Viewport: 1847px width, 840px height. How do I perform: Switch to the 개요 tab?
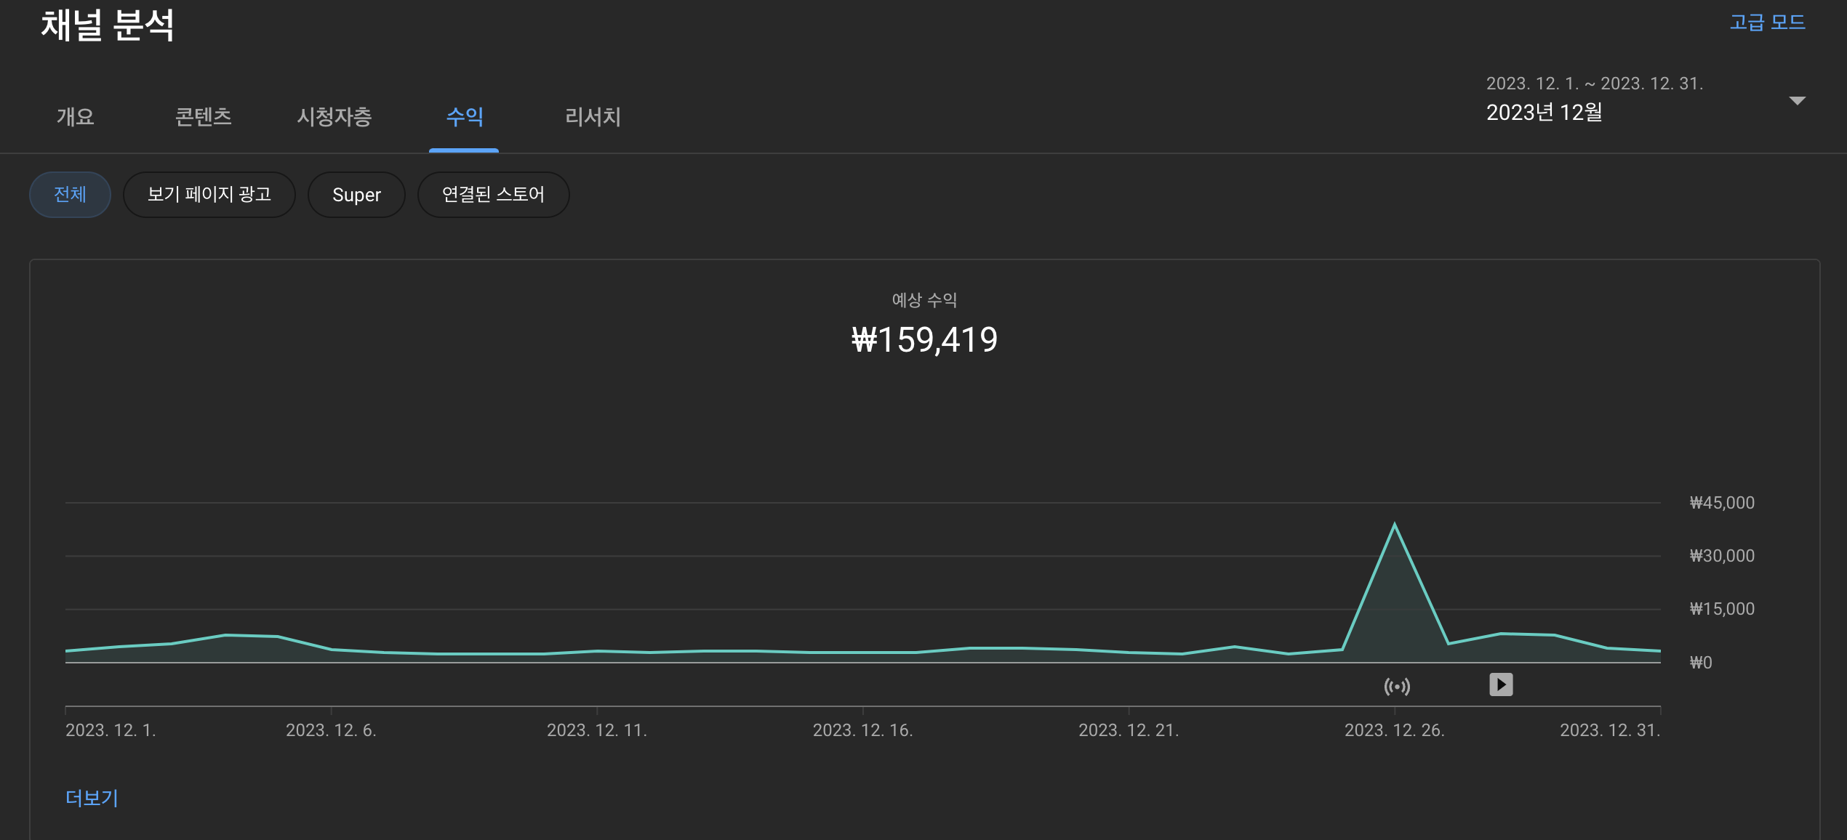click(x=76, y=116)
